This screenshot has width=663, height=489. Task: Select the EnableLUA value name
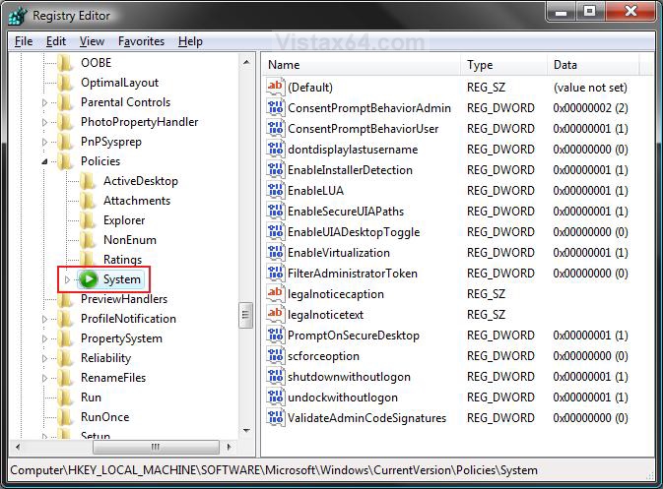point(316,191)
